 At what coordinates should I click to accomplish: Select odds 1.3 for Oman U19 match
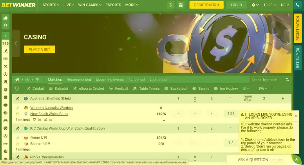point(231,143)
